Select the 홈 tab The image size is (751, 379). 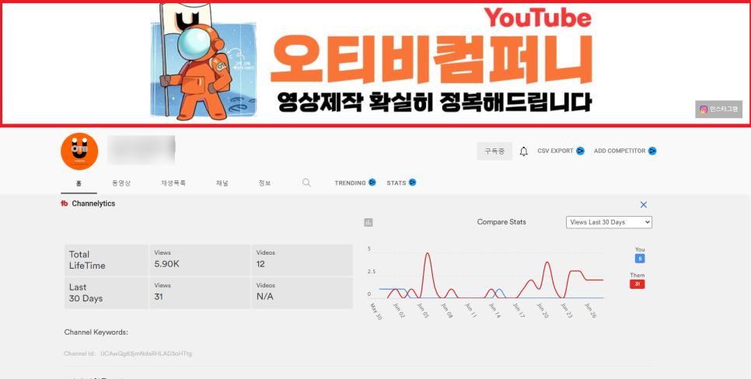coord(79,183)
